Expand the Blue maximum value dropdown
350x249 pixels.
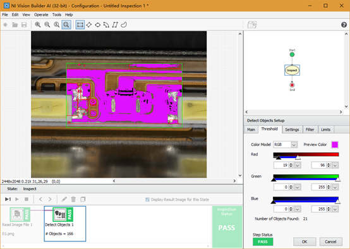coord(335,209)
